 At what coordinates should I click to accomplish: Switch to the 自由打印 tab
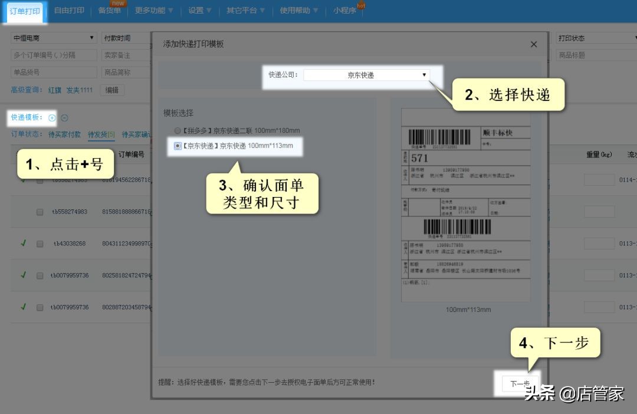70,11
